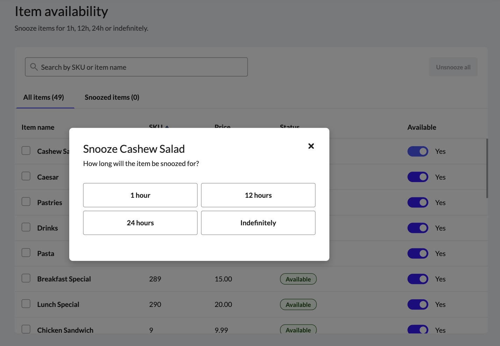Open the All items tab

pyautogui.click(x=44, y=97)
